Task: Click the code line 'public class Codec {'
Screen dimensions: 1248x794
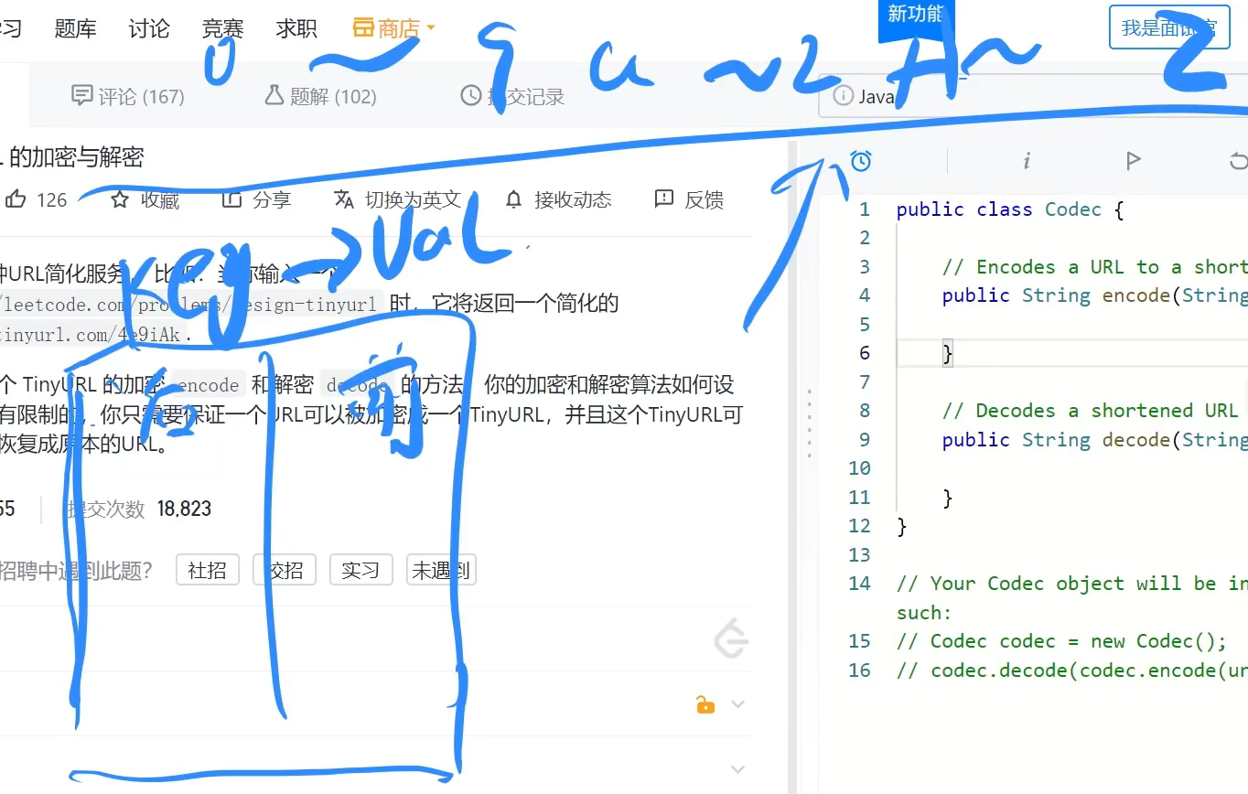Action: coord(1010,209)
